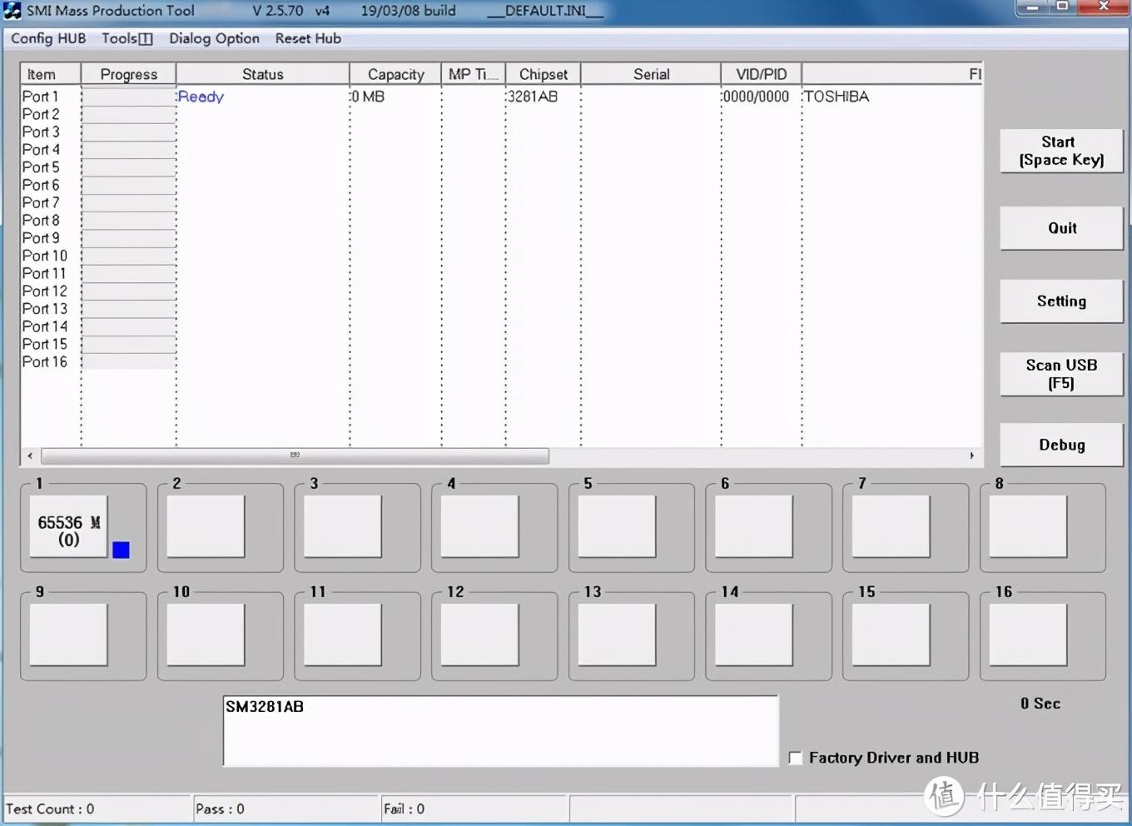Select the Port 5 row

point(41,167)
